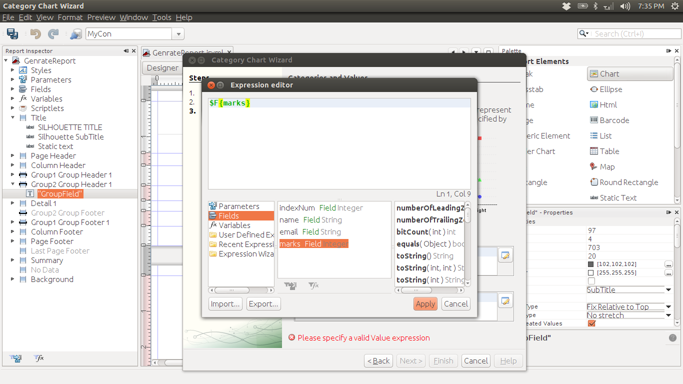Expand the MyCon data adapter combo box
This screenshot has width=683, height=384.
point(178,33)
